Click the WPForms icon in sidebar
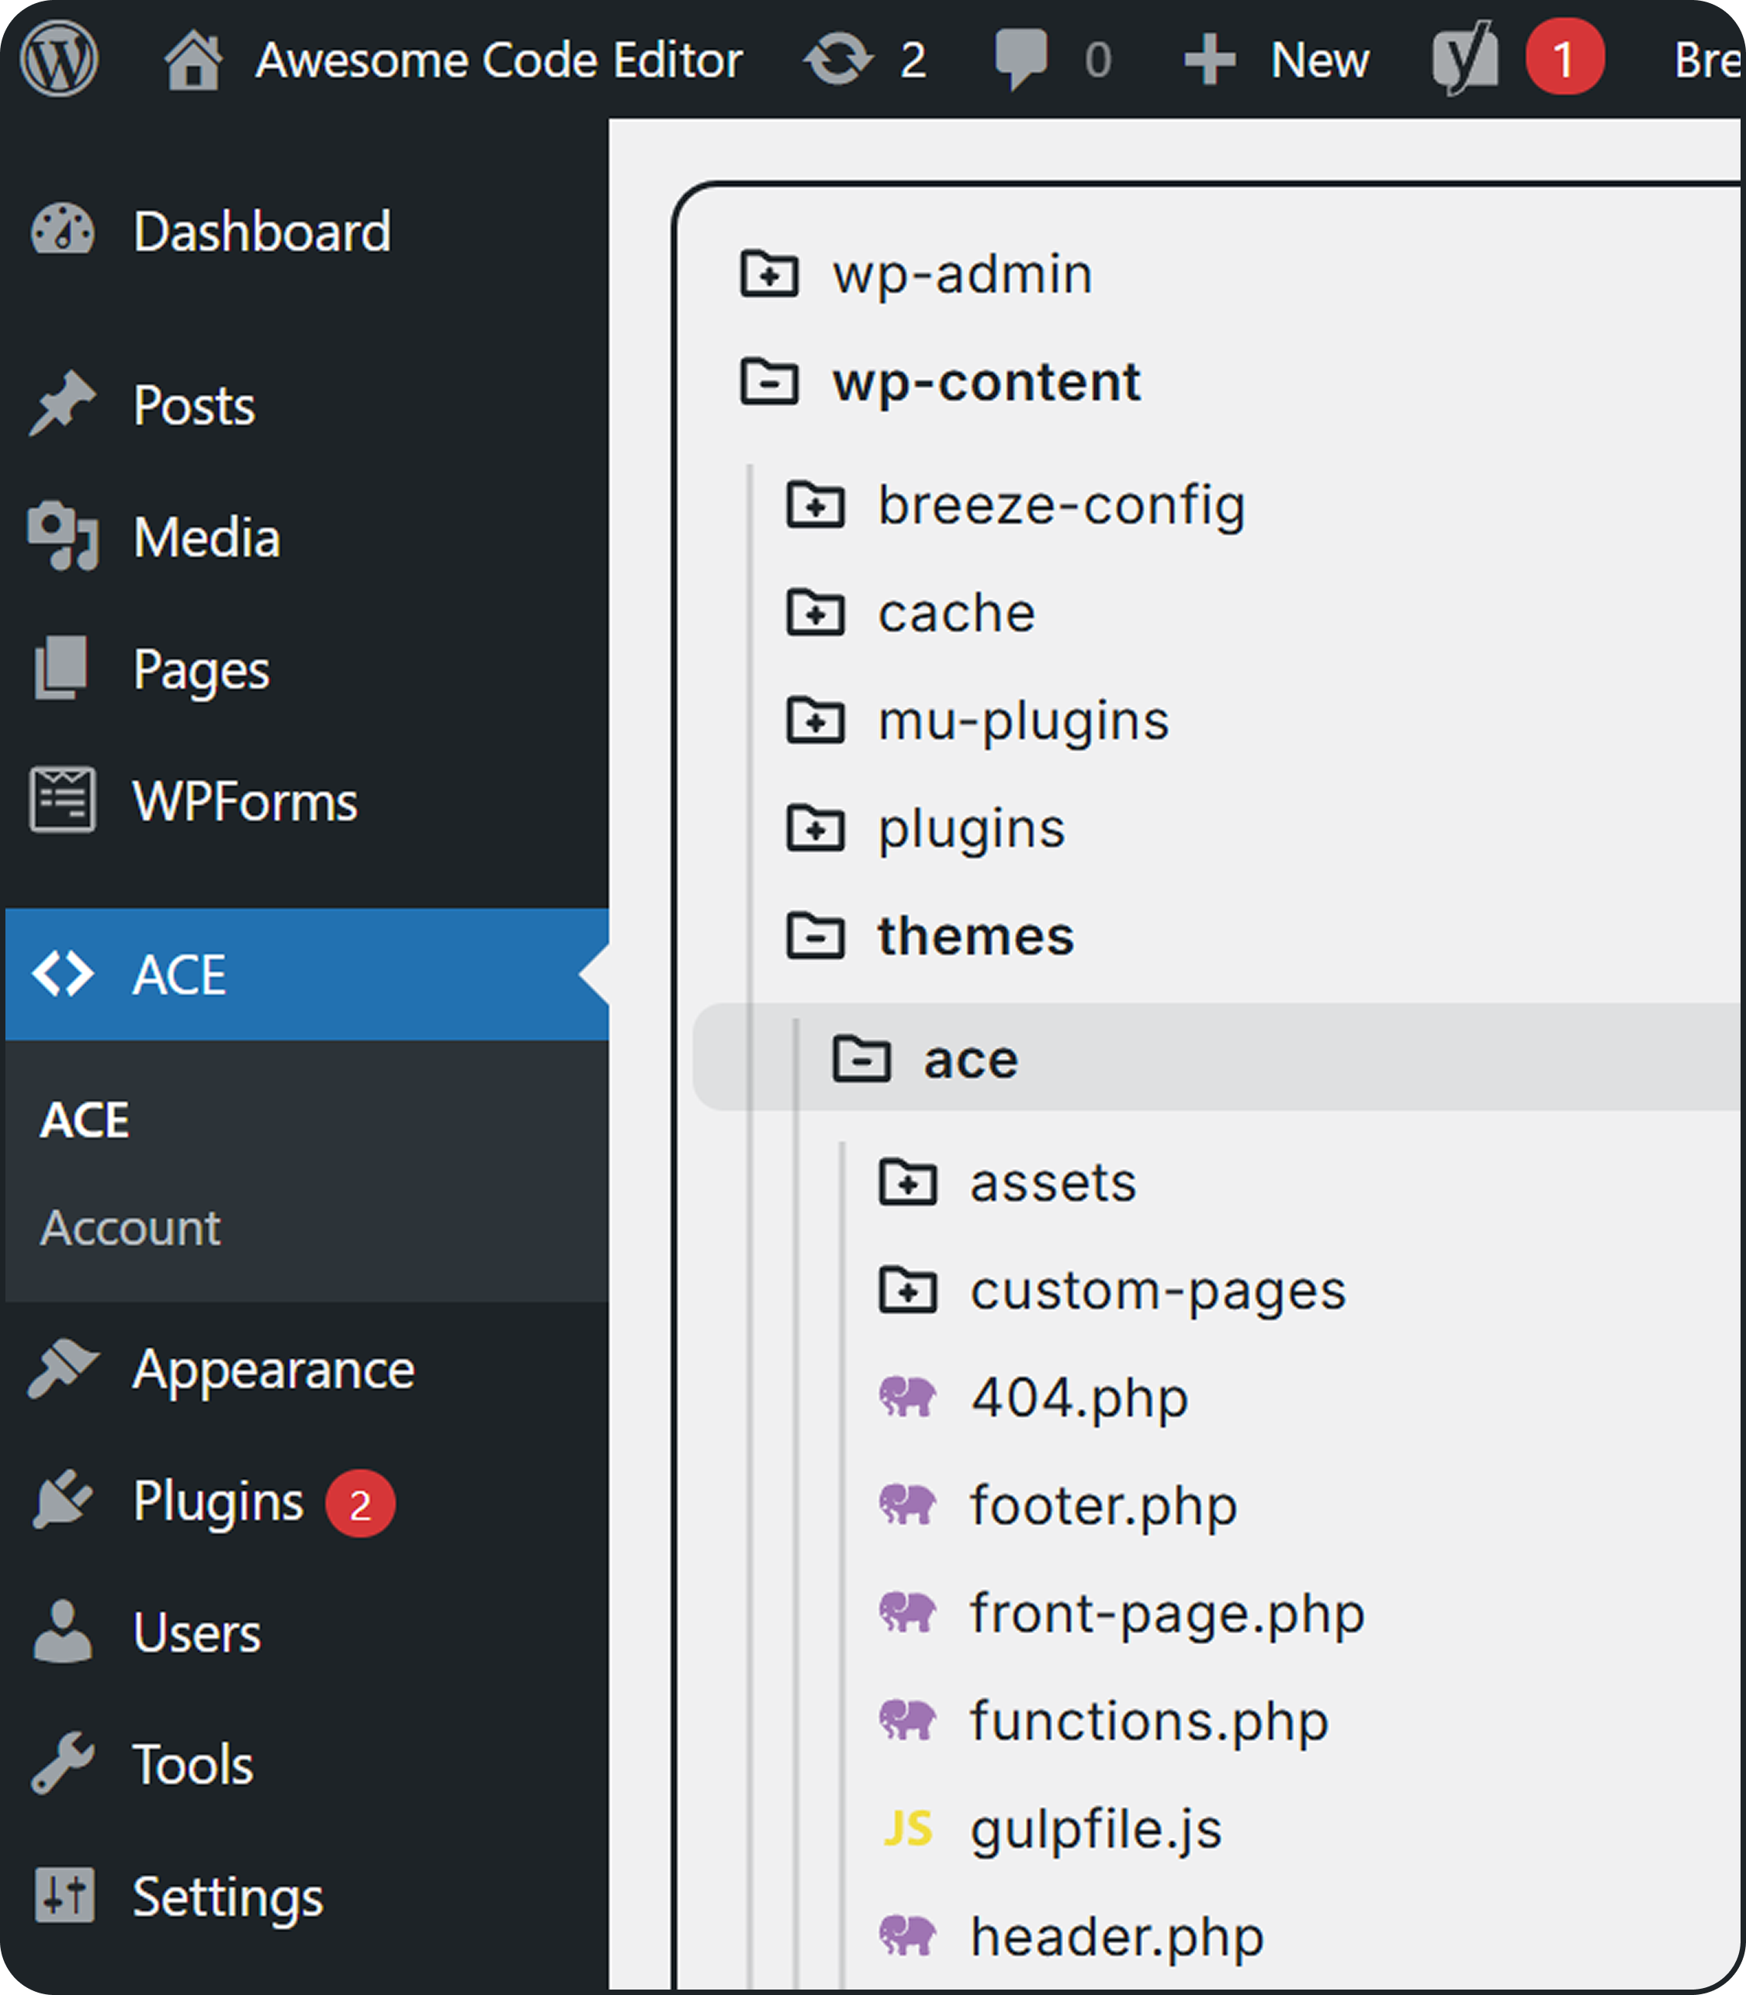This screenshot has height=1995, width=1746. point(64,801)
